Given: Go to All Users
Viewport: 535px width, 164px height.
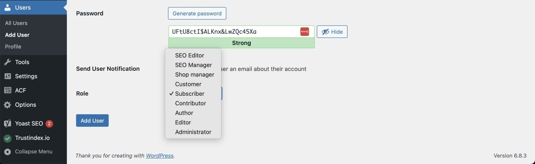Looking at the screenshot, I should coord(16,23).
